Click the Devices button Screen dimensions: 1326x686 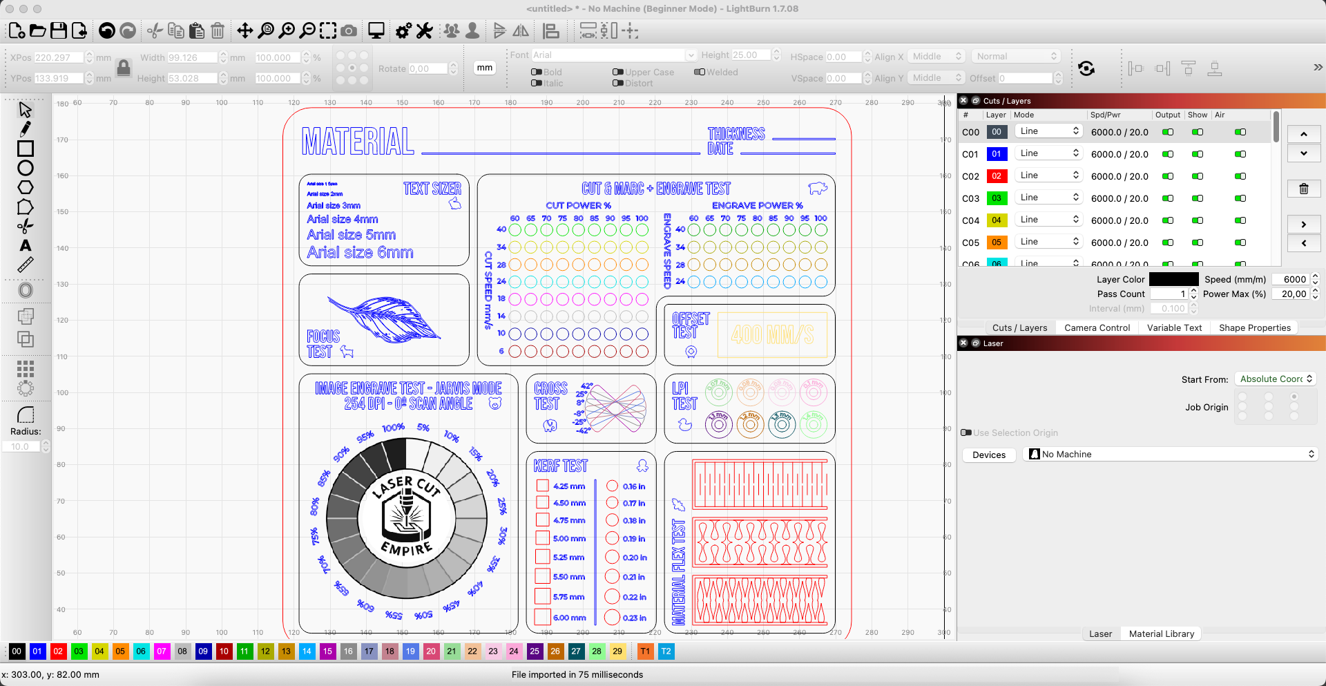point(989,455)
